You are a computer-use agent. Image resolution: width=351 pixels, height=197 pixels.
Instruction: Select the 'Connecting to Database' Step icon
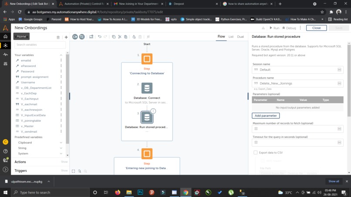click(x=147, y=59)
